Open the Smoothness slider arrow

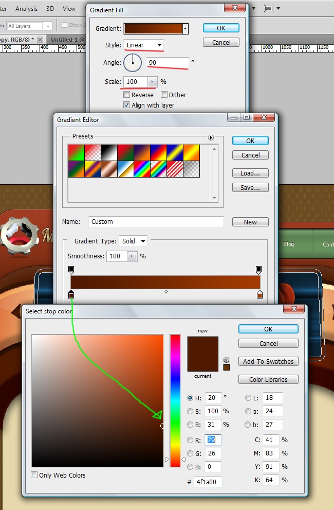pos(132,256)
